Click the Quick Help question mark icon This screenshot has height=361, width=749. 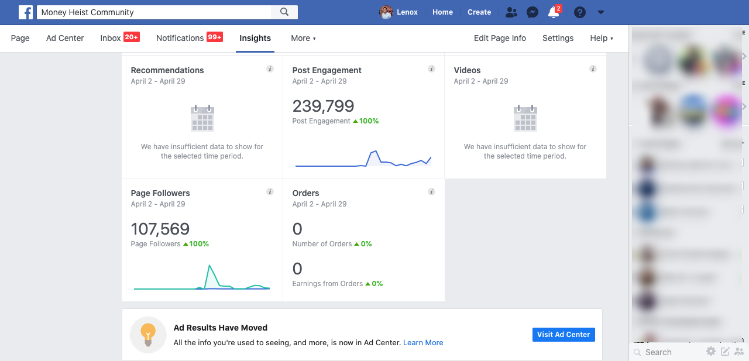580,12
